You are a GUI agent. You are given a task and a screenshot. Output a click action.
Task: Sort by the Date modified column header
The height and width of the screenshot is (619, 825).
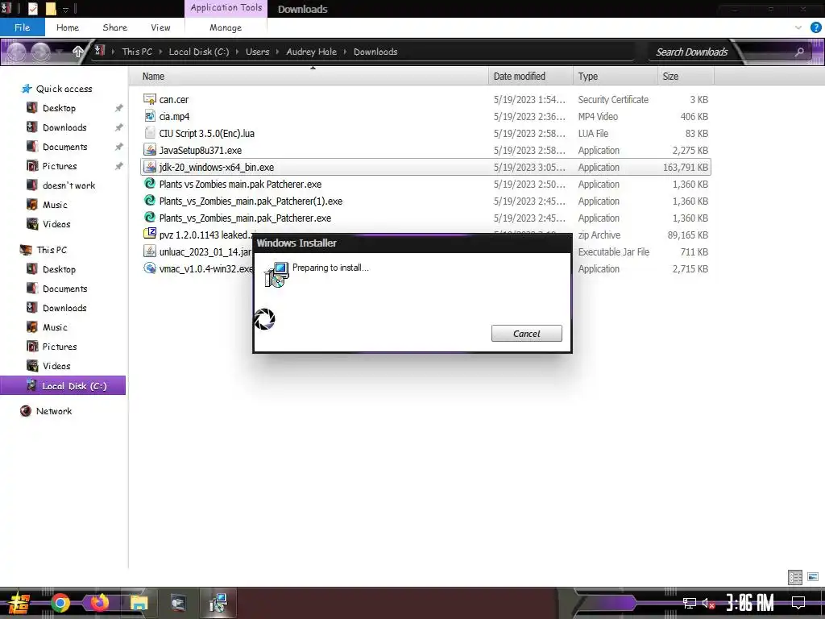(531, 77)
